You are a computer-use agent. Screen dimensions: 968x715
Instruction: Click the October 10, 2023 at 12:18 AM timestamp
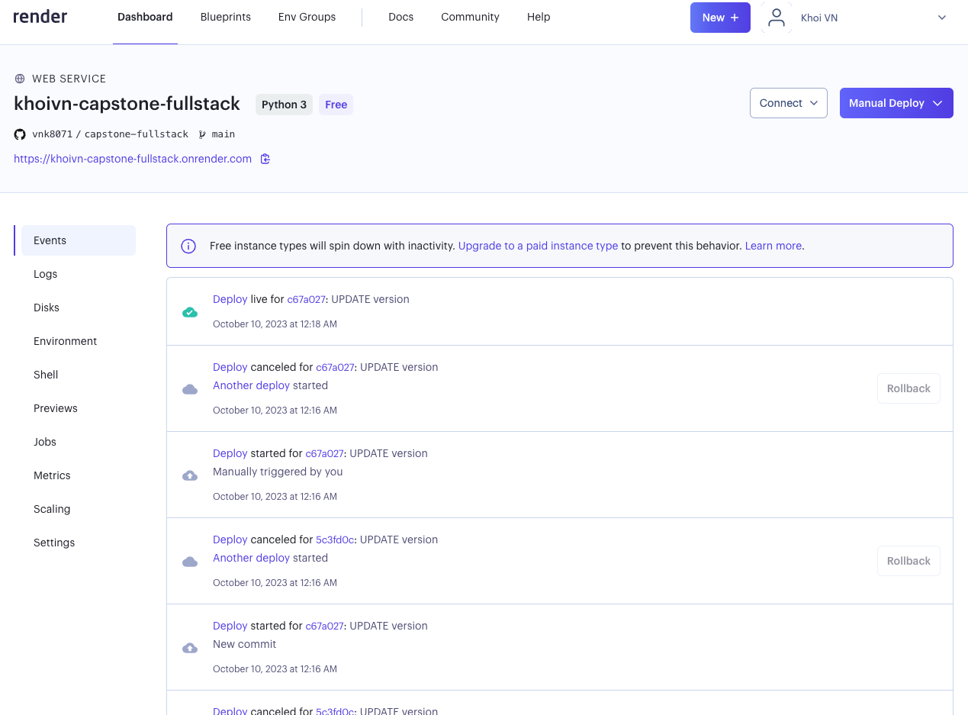pyautogui.click(x=275, y=324)
